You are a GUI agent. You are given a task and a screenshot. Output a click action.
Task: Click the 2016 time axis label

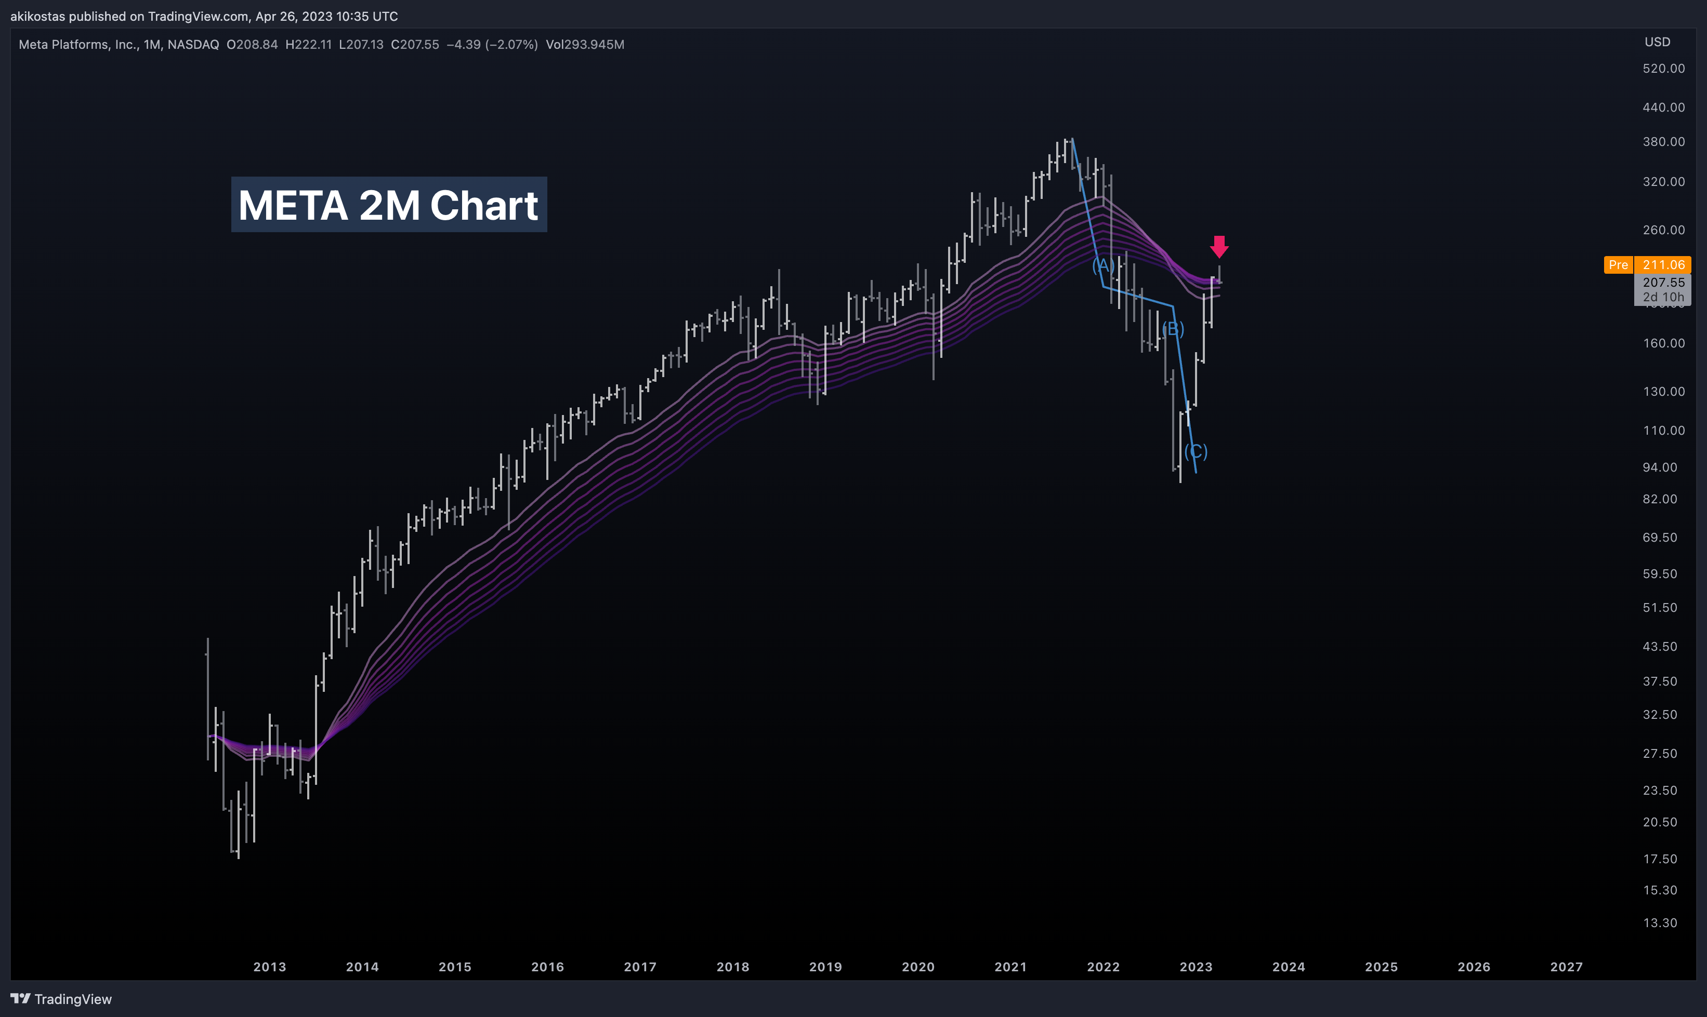(x=547, y=966)
